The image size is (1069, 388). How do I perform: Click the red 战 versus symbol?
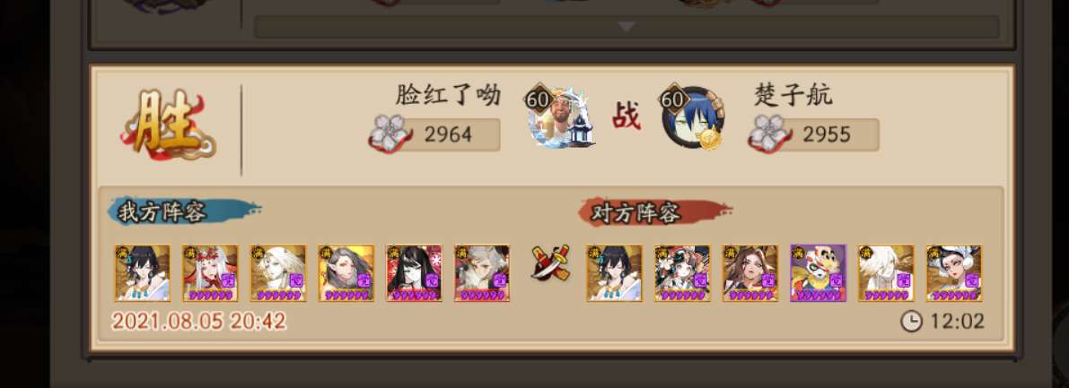click(626, 116)
